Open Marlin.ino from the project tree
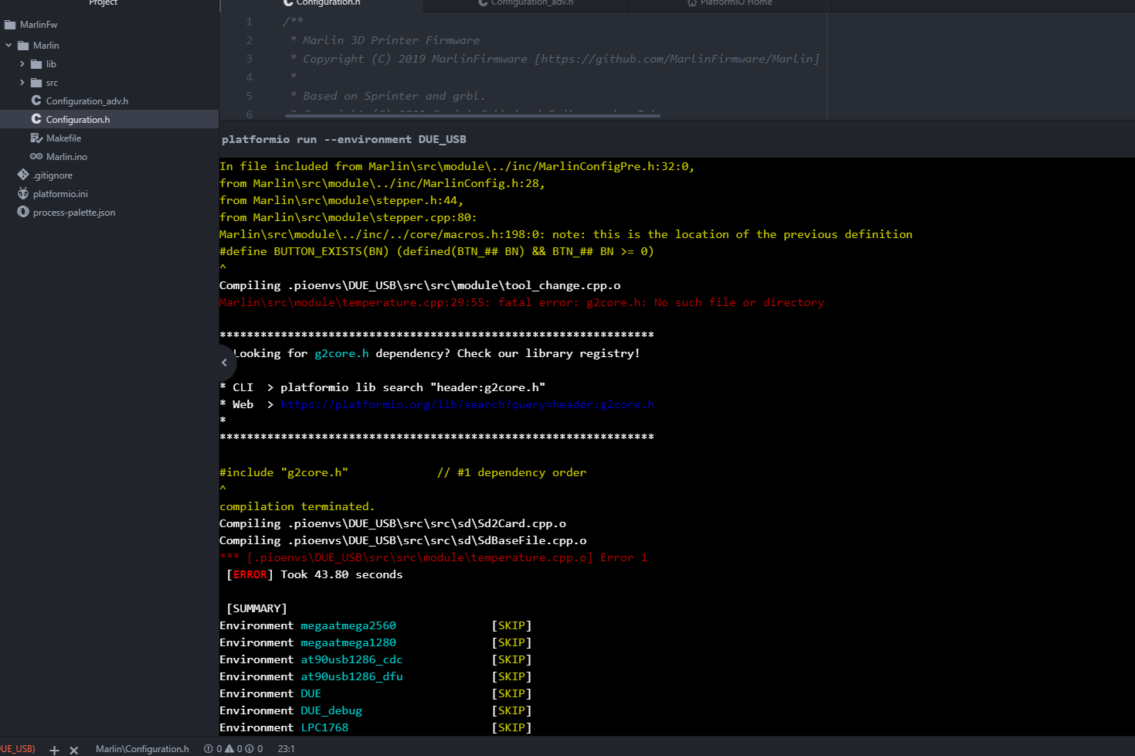Viewport: 1135px width, 756px height. click(66, 157)
